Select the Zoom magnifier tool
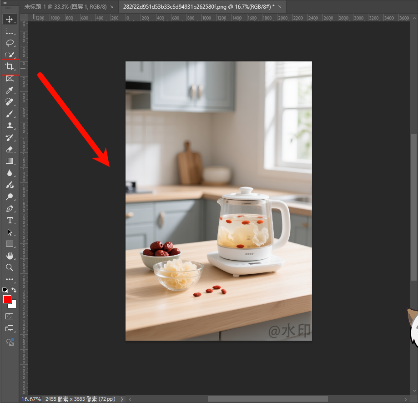 tap(10, 267)
